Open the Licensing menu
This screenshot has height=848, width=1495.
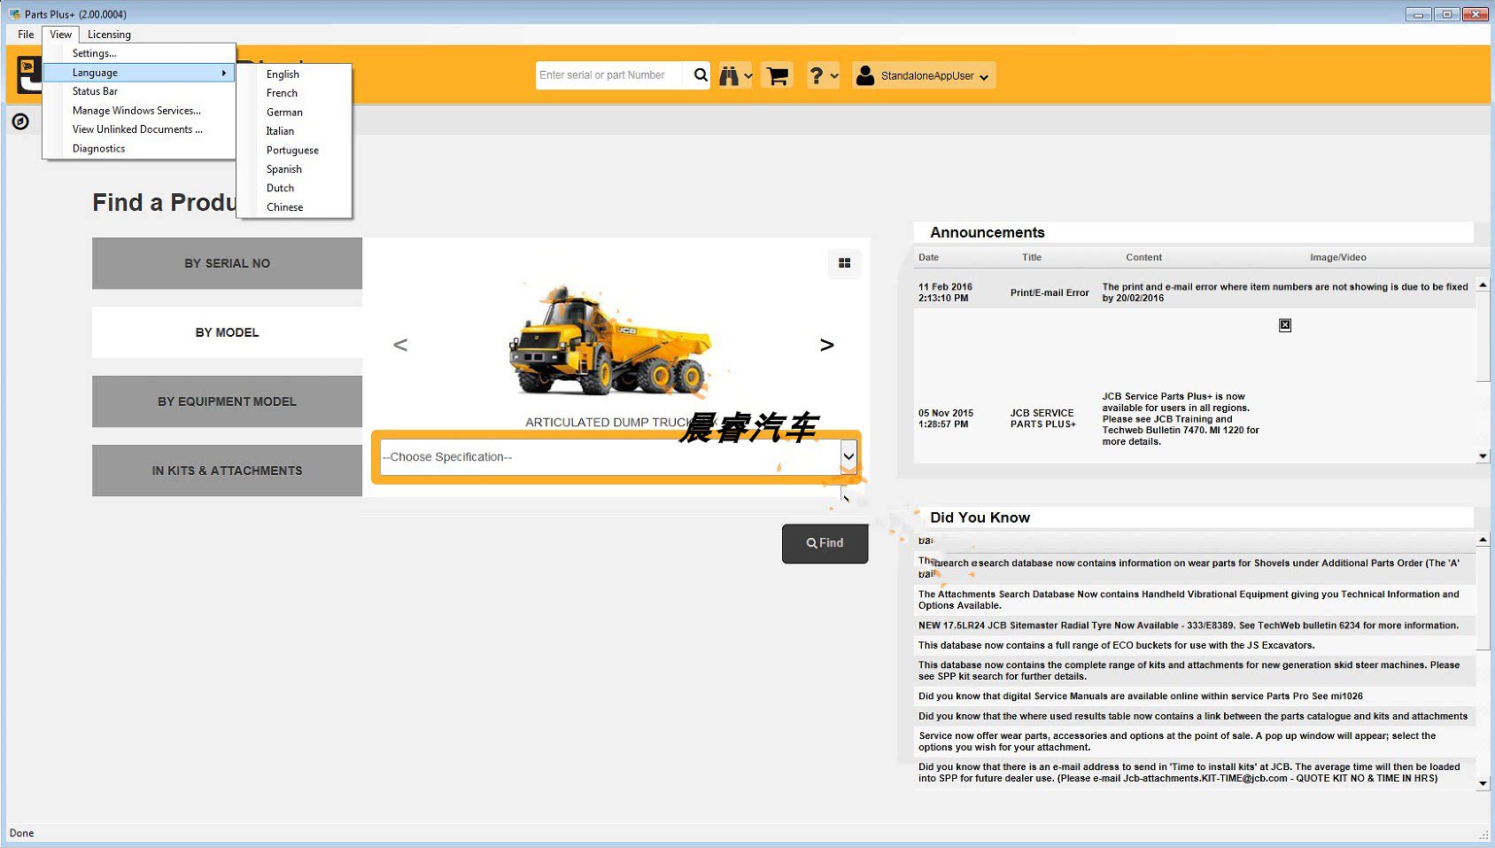[109, 35]
